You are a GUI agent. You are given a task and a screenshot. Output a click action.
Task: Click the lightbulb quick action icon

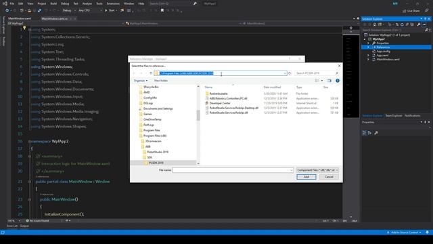click(x=24, y=28)
